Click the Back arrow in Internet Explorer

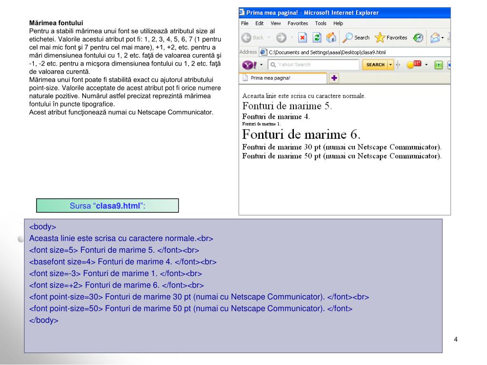pyautogui.click(x=246, y=38)
